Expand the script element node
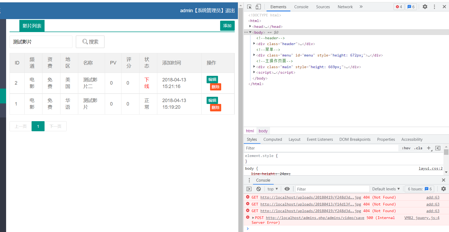449x232 pixels. pyautogui.click(x=254, y=72)
